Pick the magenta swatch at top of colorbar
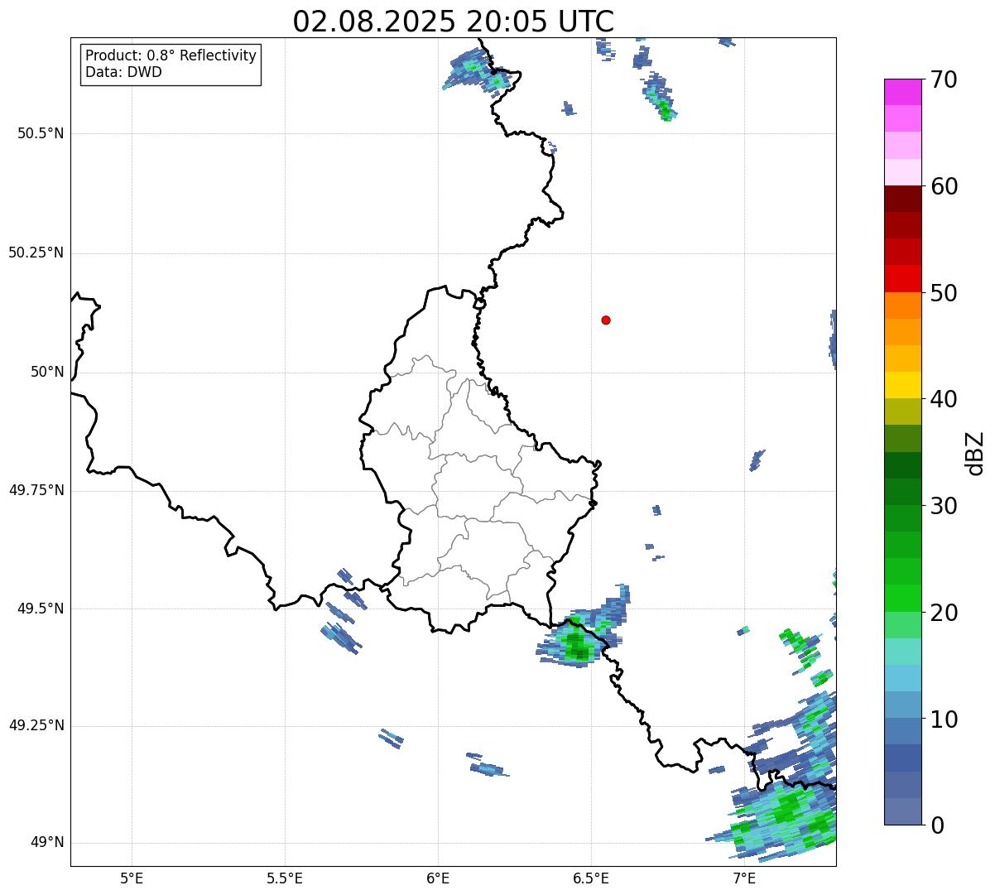Screen dimensions: 995x895 point(903,92)
